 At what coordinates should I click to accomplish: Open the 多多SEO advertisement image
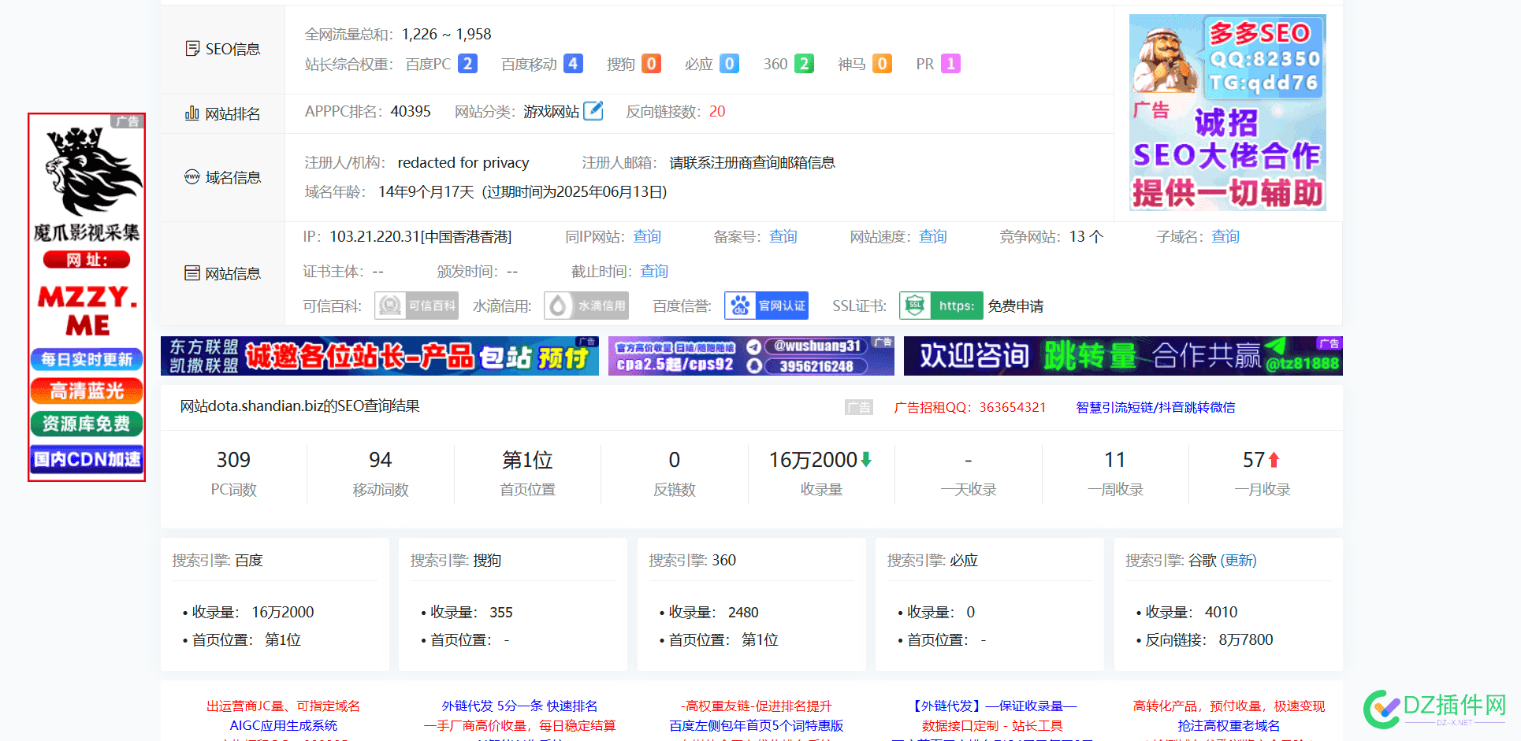1228,112
